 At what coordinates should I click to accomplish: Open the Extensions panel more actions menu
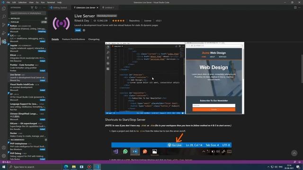point(44,8)
